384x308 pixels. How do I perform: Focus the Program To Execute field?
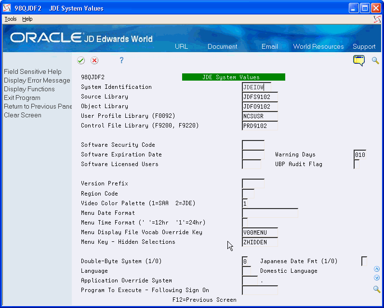click(260, 290)
